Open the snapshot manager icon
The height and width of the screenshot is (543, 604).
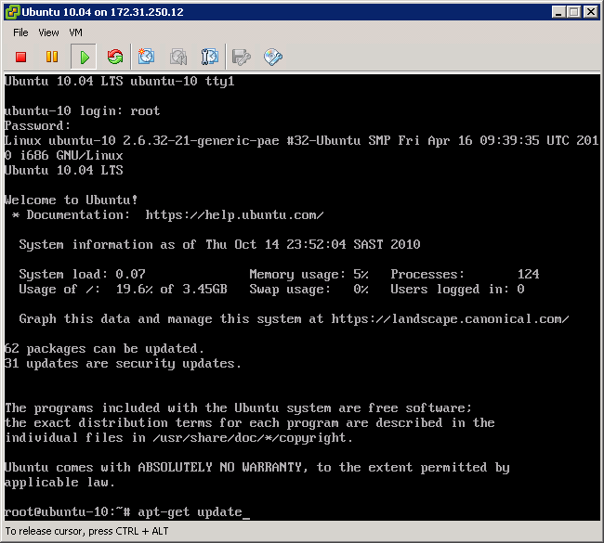coord(210,57)
